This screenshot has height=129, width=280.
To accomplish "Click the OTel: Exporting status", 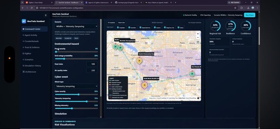I will pyautogui.click(x=205, y=15).
